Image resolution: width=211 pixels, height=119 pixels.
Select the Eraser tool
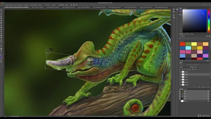1,31
